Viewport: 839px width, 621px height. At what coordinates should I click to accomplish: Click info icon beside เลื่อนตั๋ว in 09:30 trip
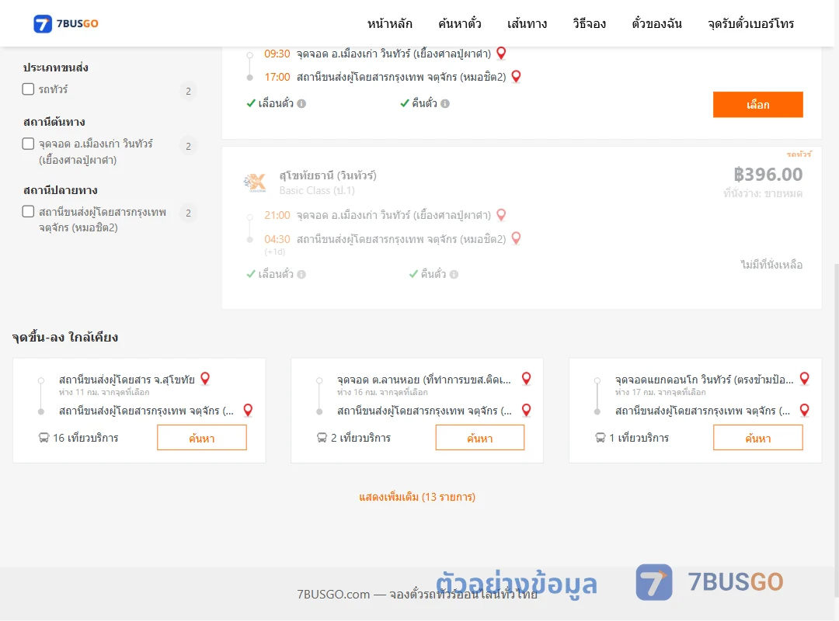point(301,104)
